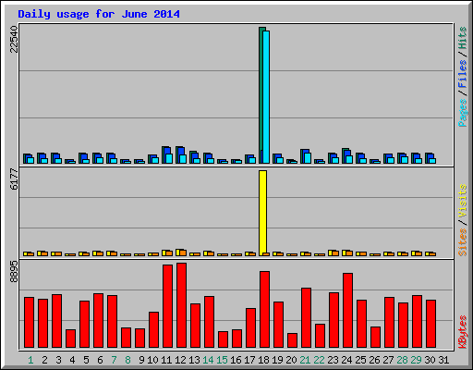
Task: Click the middle axis value 6177
Action: tap(14, 179)
